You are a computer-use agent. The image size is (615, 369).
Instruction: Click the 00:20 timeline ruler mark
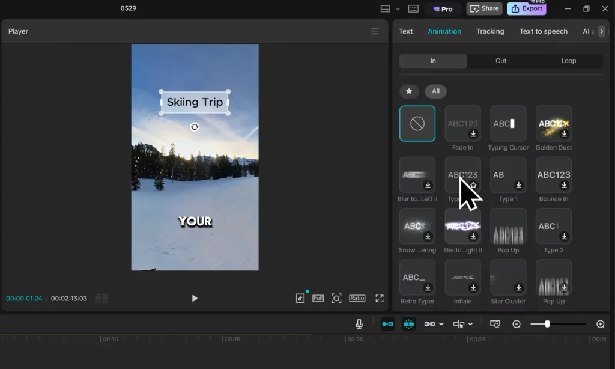355,339
